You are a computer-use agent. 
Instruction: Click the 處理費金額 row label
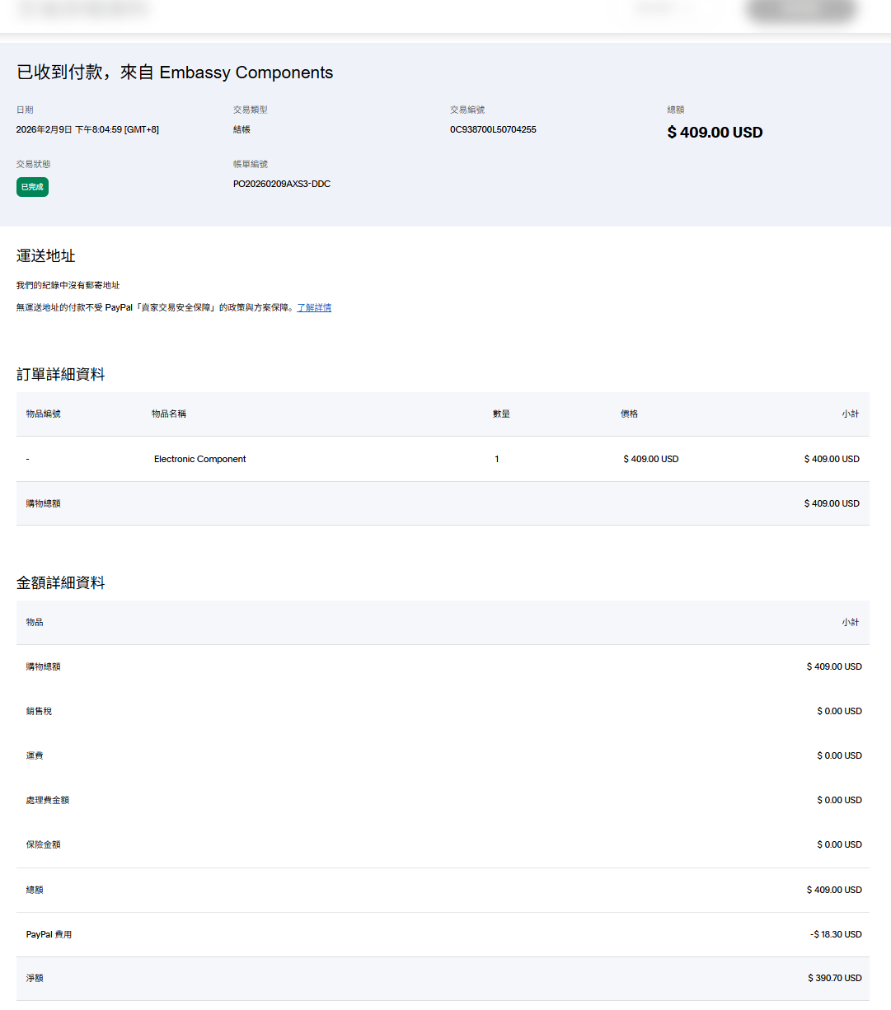(47, 800)
